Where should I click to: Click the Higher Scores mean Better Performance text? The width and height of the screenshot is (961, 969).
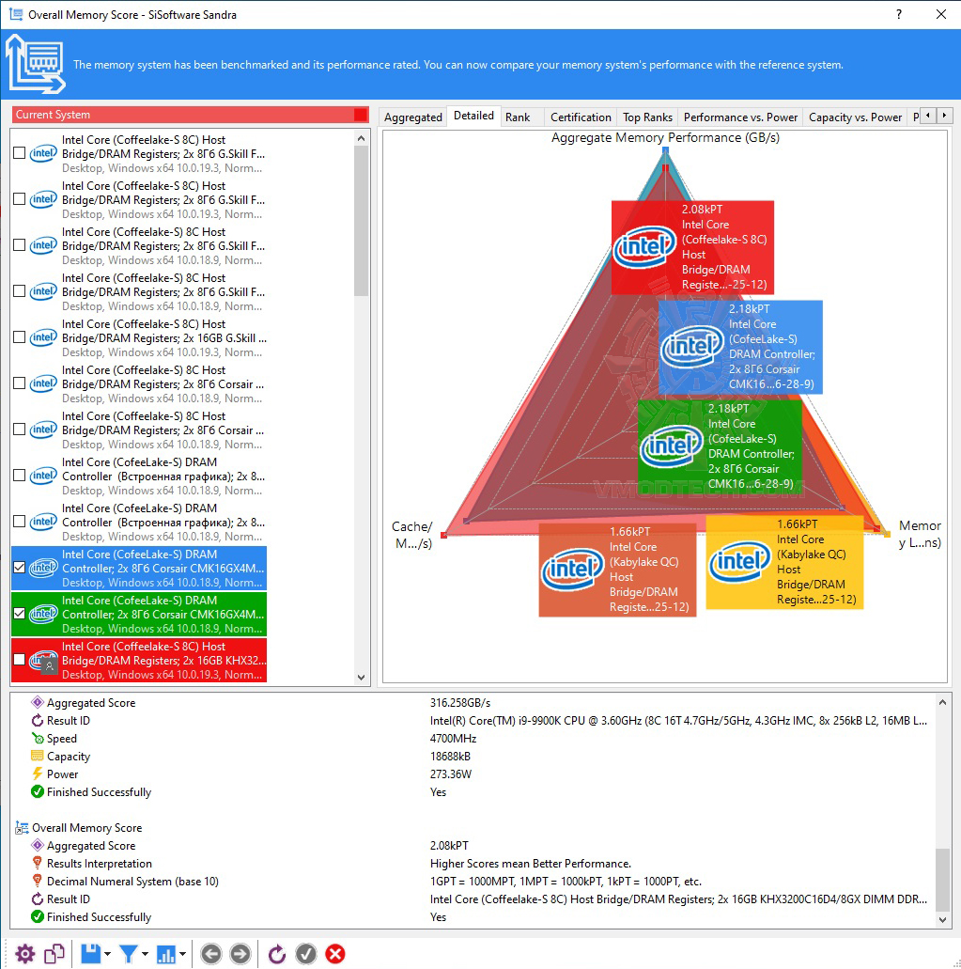tap(531, 864)
